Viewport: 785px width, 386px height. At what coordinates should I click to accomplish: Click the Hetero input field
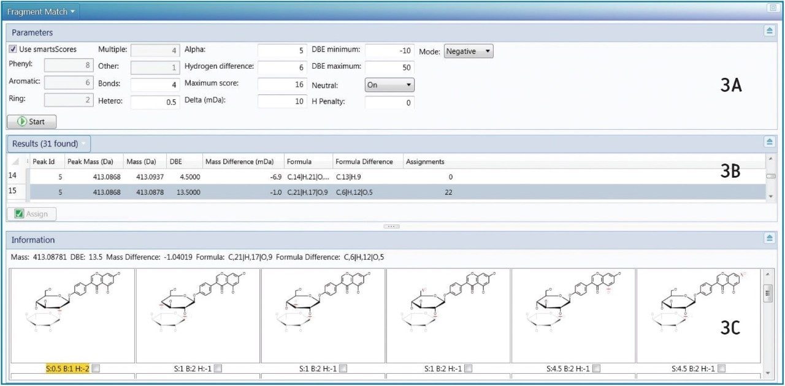point(156,102)
